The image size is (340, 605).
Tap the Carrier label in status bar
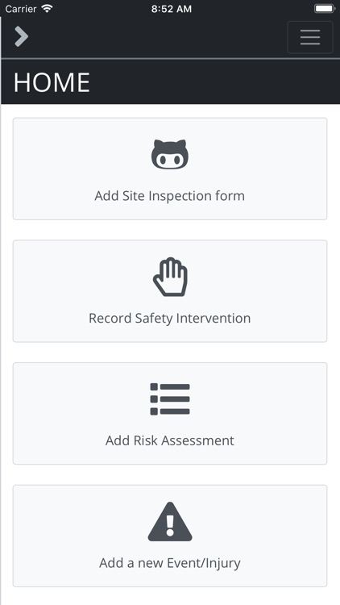(x=21, y=9)
